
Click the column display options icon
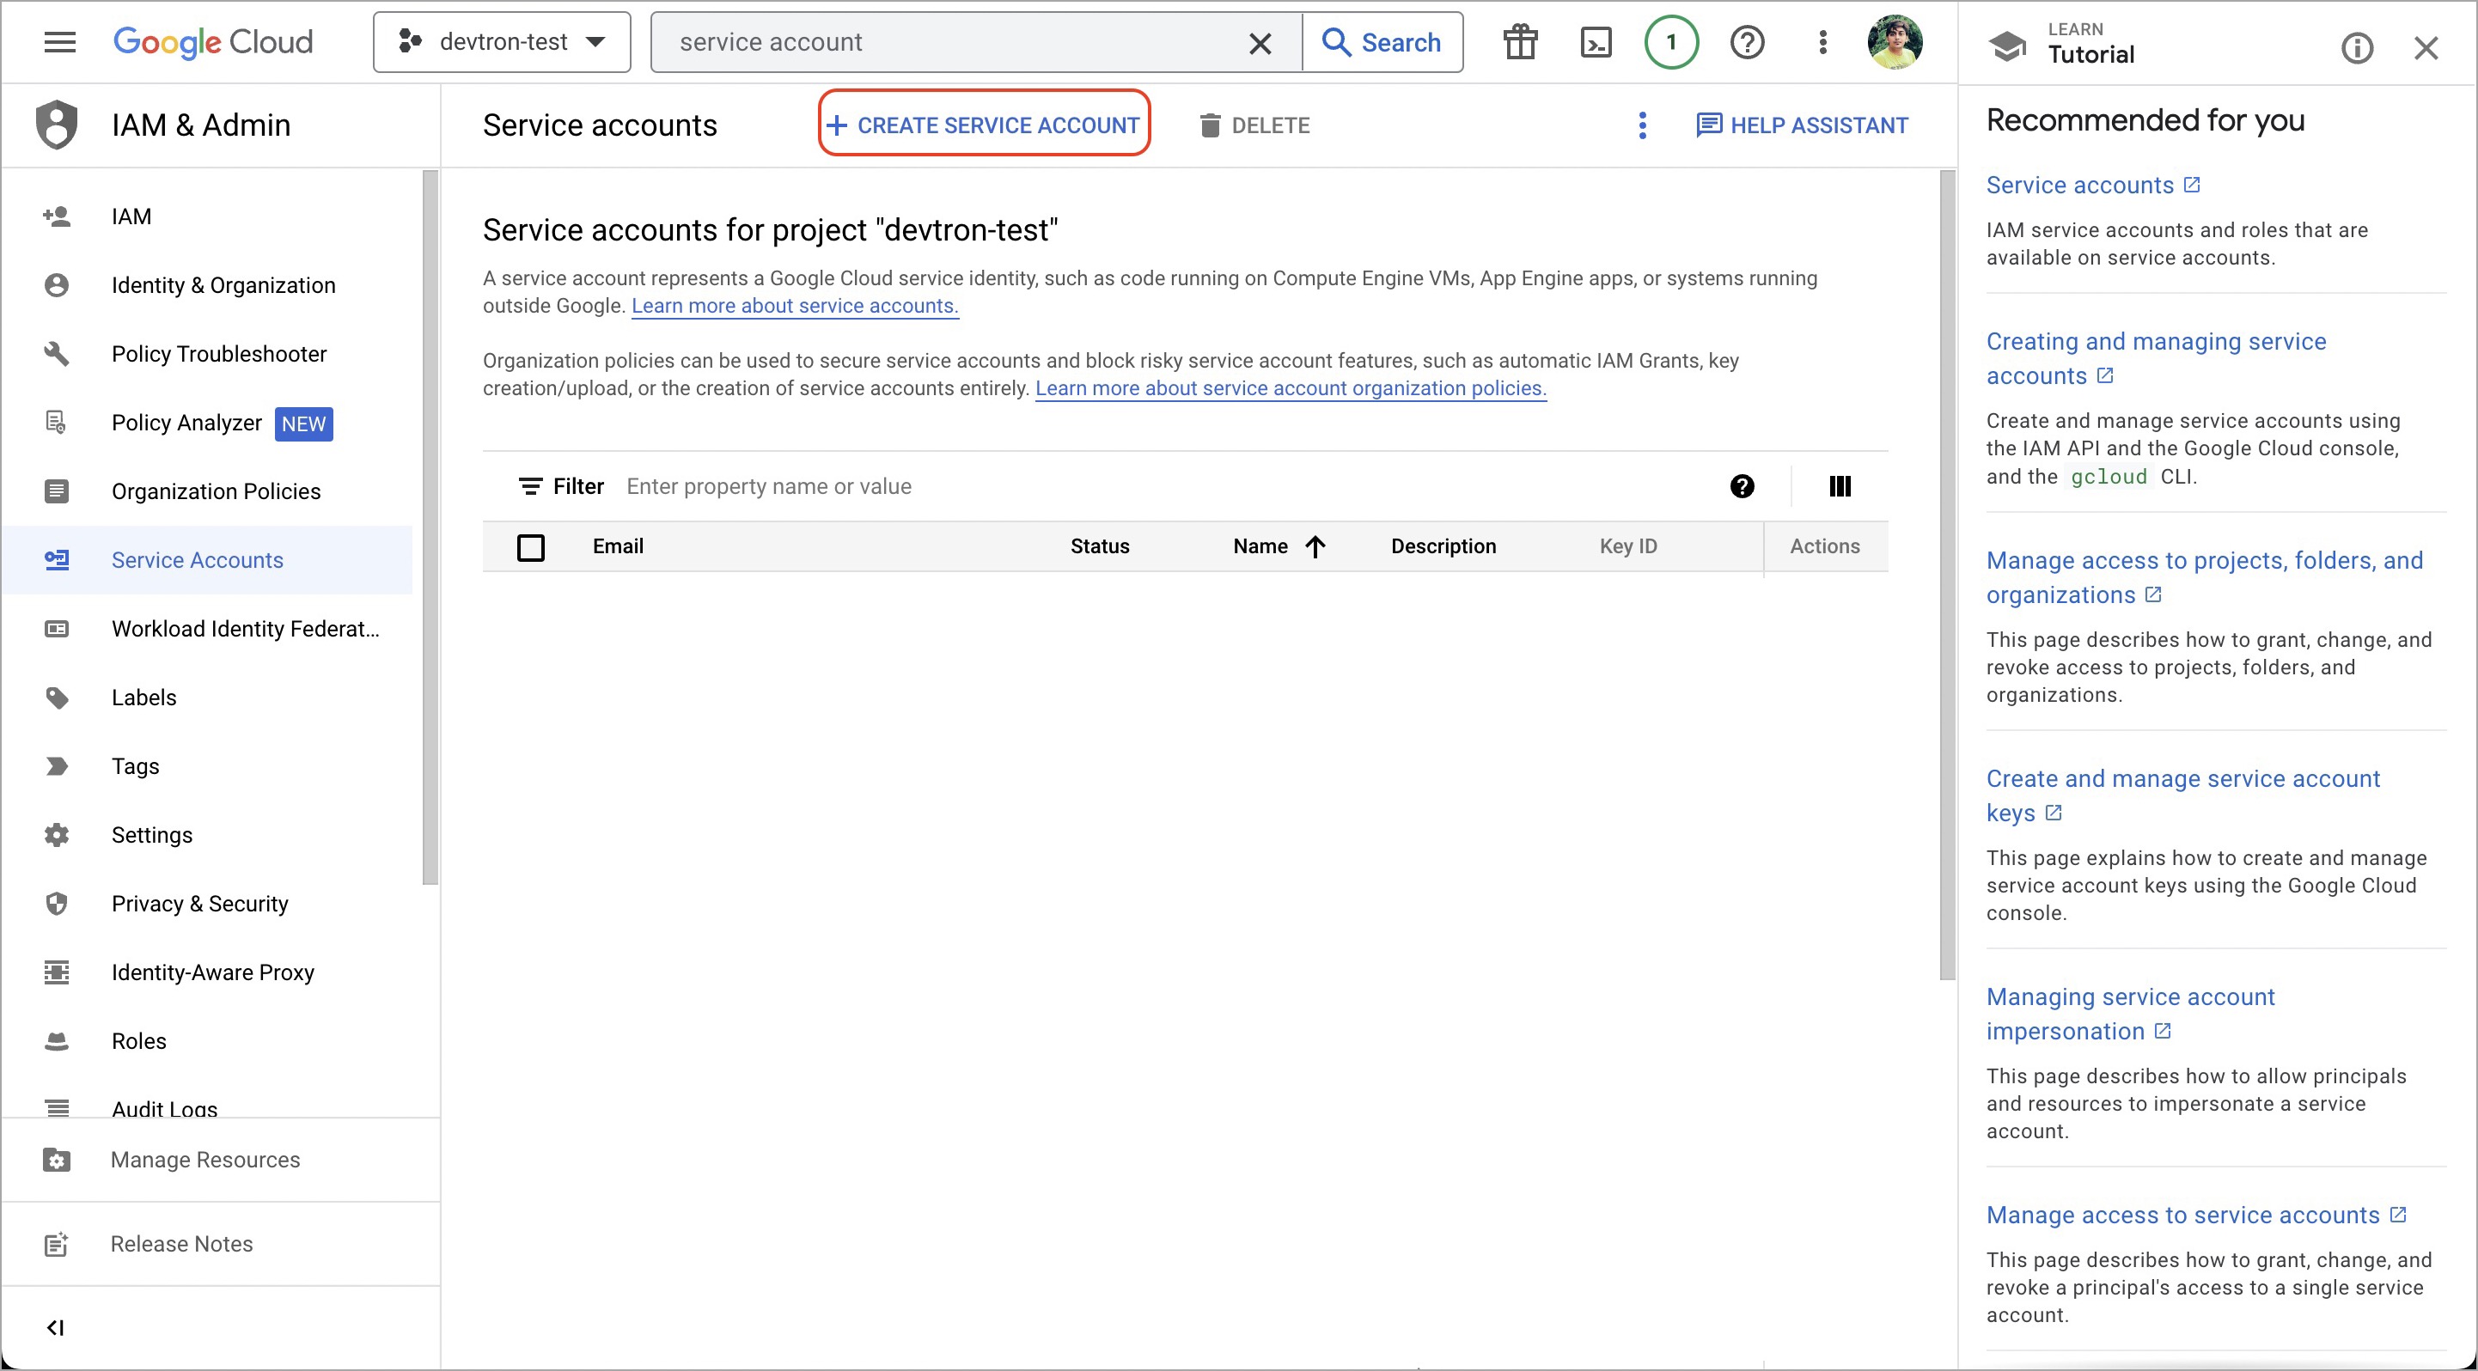1840,486
